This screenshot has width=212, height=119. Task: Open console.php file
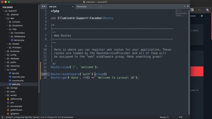coord(18,81)
